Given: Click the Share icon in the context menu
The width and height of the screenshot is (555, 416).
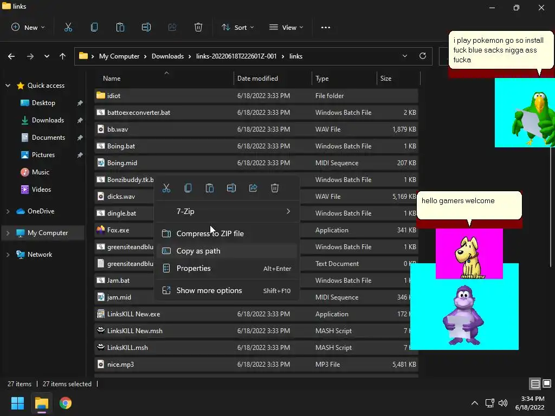Looking at the screenshot, I should (253, 188).
